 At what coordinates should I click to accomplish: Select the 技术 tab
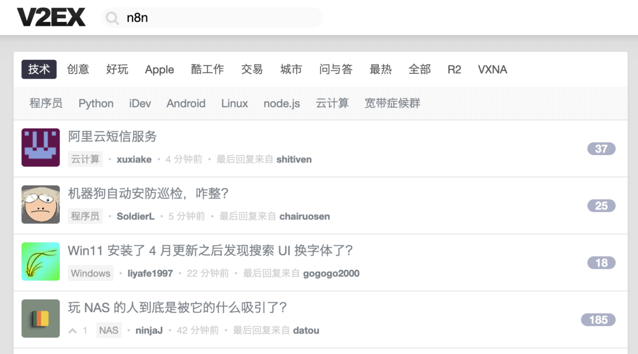[x=39, y=69]
